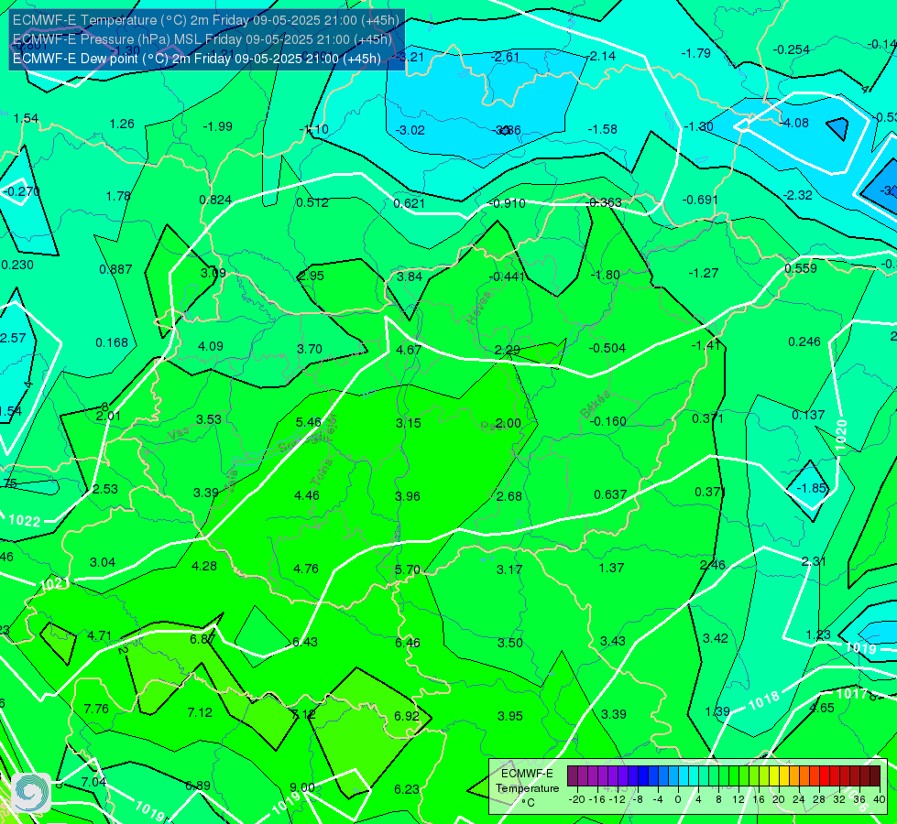The width and height of the screenshot is (897, 824).
Task: Click the Békés county label on the map
Action: [x=595, y=404]
